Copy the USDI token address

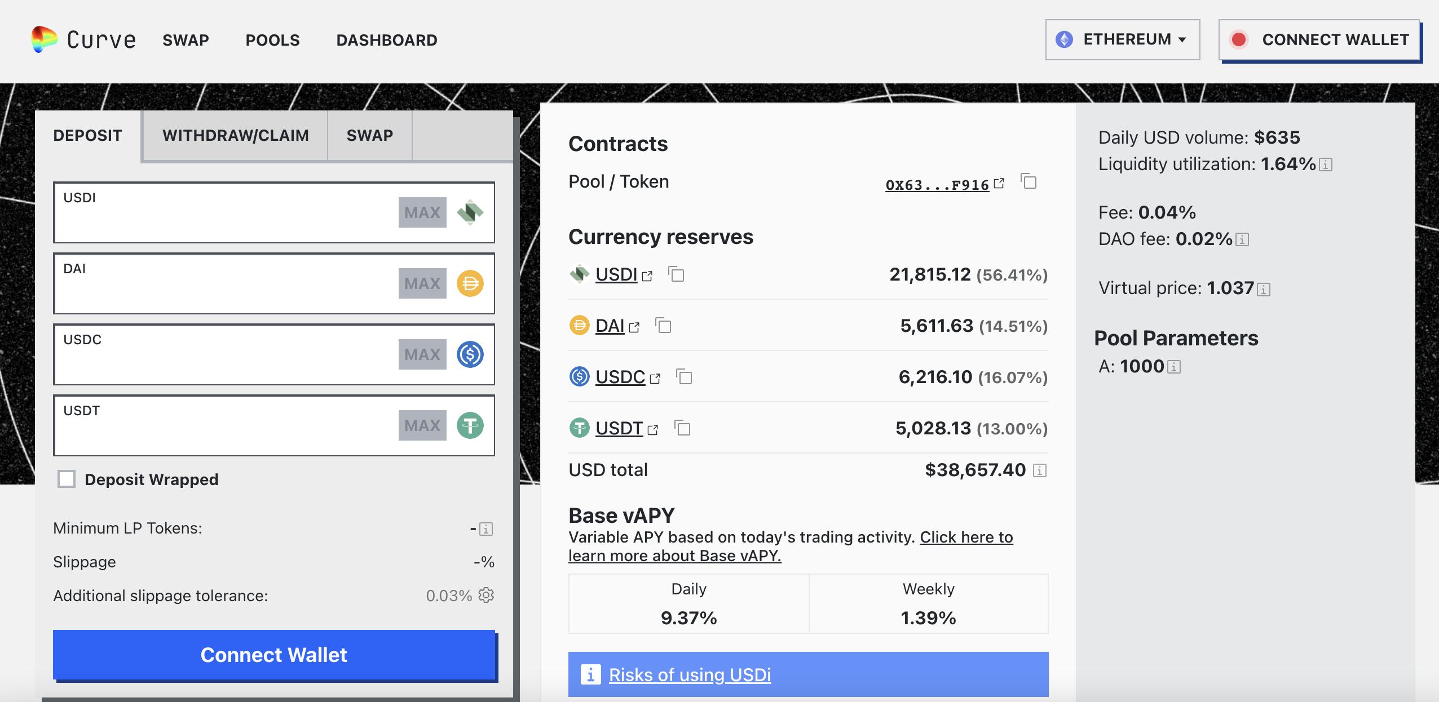676,274
